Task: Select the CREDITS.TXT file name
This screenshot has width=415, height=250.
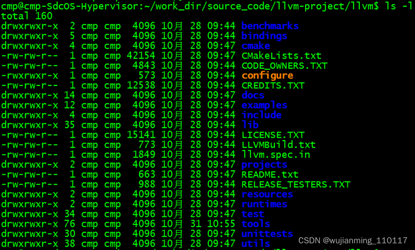Action: point(273,85)
